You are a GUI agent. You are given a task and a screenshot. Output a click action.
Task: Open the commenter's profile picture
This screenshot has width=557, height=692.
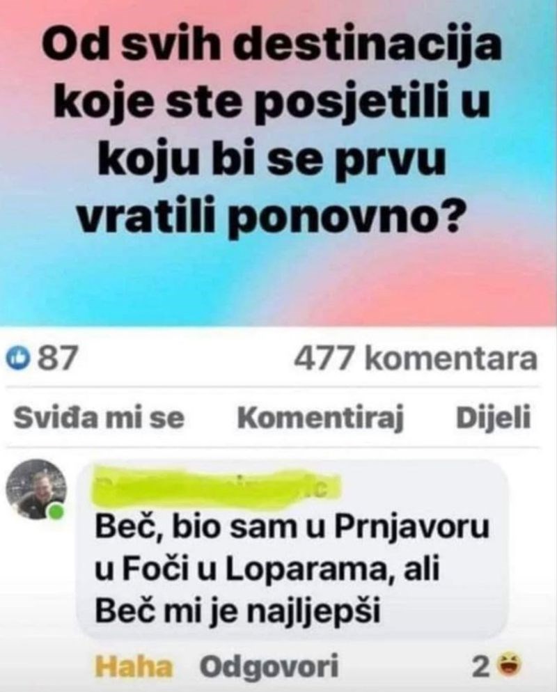tap(36, 489)
